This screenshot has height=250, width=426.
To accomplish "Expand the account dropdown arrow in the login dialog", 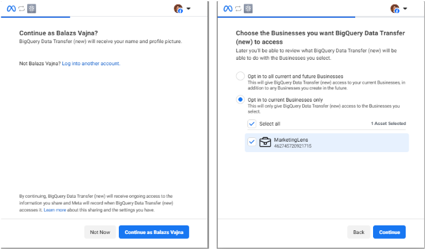I will point(188,9).
